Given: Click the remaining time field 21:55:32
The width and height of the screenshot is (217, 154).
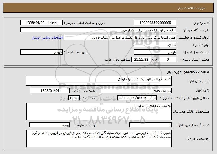Looking at the screenshot, I should coord(141,59).
